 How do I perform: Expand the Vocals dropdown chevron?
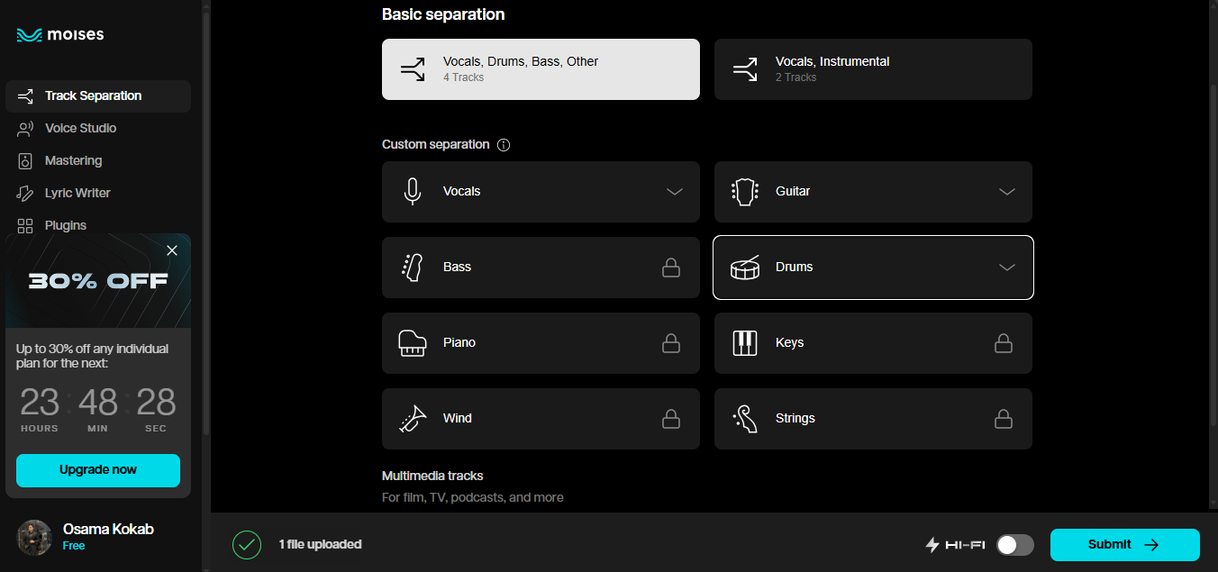click(674, 191)
